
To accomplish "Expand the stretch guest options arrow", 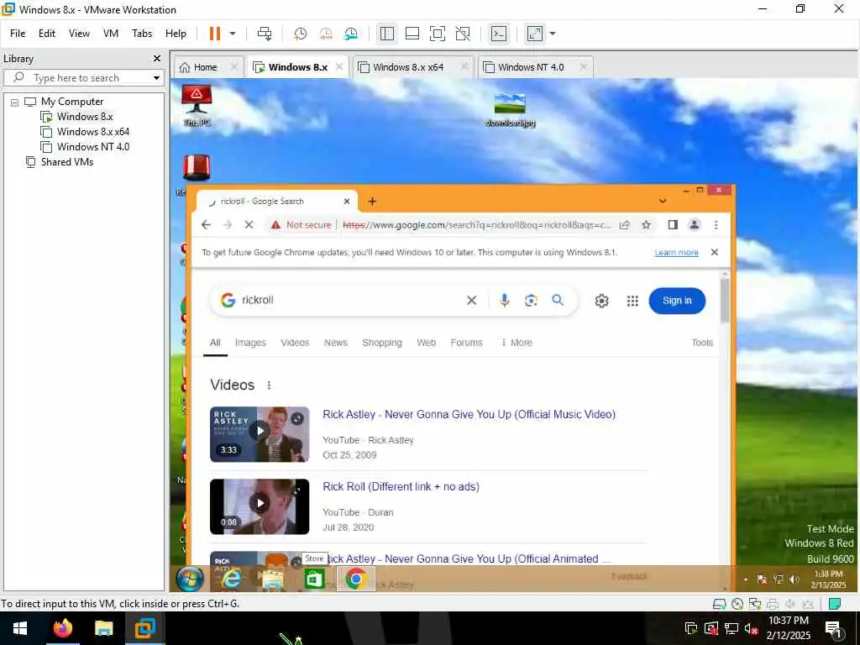I will pyautogui.click(x=553, y=34).
